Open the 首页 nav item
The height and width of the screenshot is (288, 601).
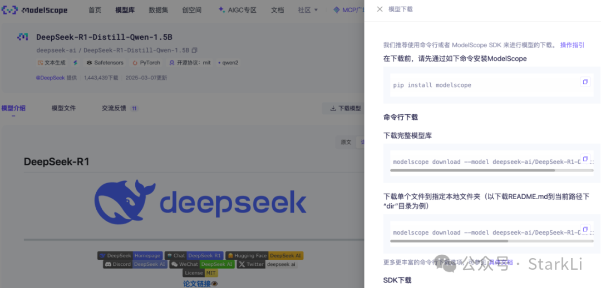click(95, 11)
